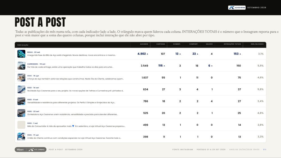Click the 'POST A POST' page title
The width and height of the screenshot is (281, 158).
tap(40, 22)
